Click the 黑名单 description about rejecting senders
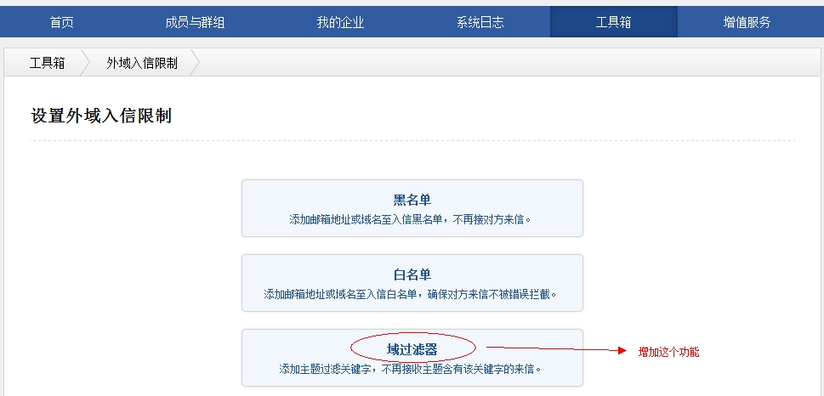The image size is (824, 396). coord(412,219)
